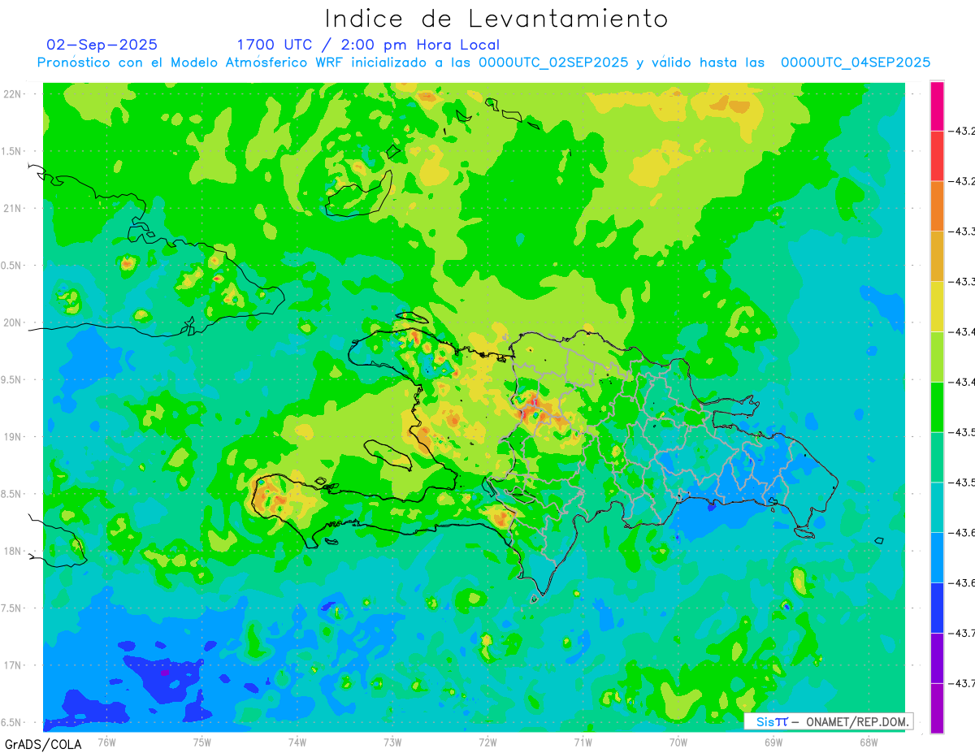Screen dimensions: 975x753
Task: Click the '76W' longitude label
Action: pos(106,742)
